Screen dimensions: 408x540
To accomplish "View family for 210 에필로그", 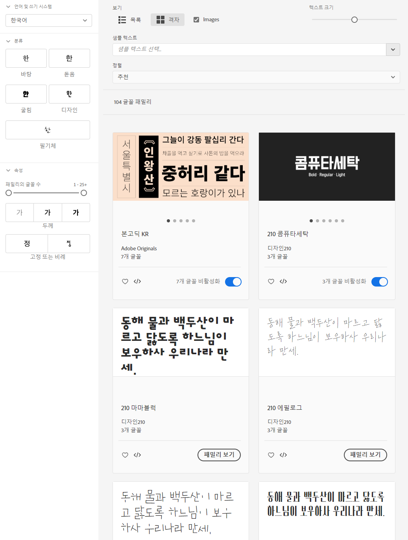I will (366, 455).
